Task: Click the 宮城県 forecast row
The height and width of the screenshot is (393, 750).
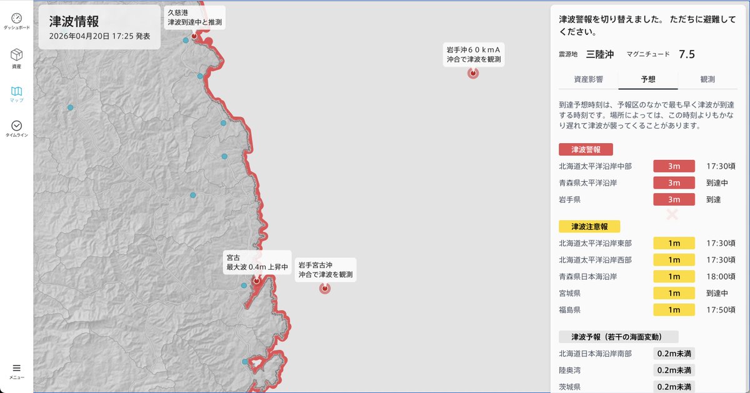Action: click(x=648, y=293)
